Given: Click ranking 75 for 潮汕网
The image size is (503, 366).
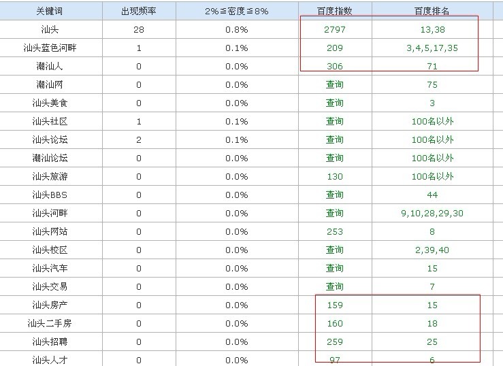Looking at the screenshot, I should 432,84.
